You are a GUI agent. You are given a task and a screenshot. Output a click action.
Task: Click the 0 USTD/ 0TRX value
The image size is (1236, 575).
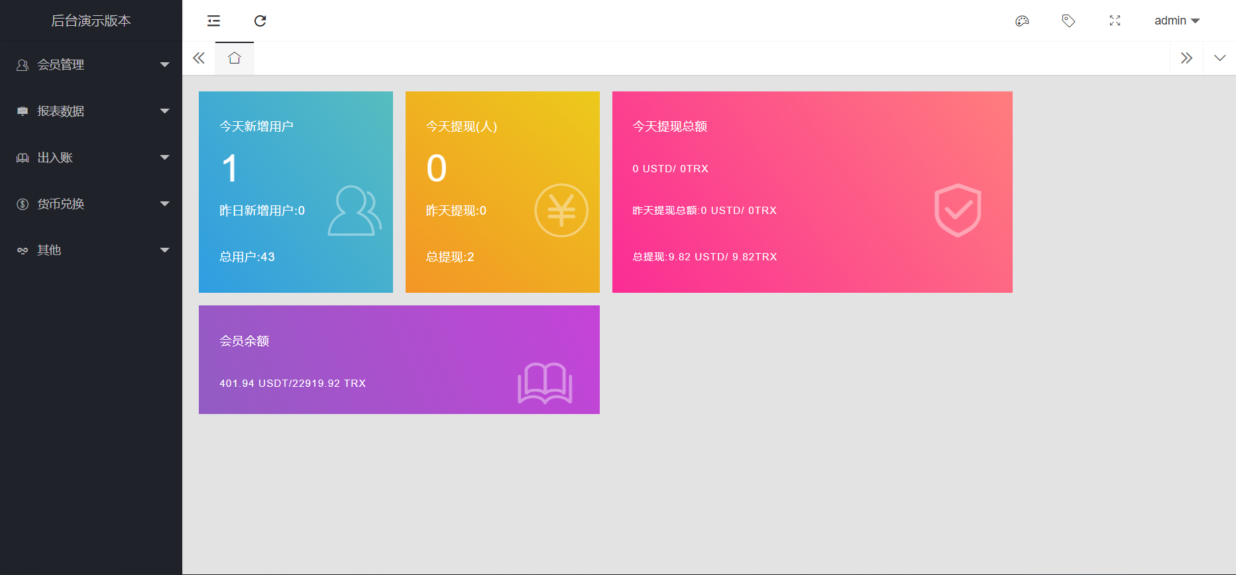pyautogui.click(x=671, y=169)
